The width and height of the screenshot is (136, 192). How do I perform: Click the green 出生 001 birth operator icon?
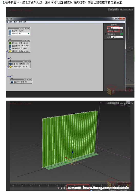tap(10, 43)
